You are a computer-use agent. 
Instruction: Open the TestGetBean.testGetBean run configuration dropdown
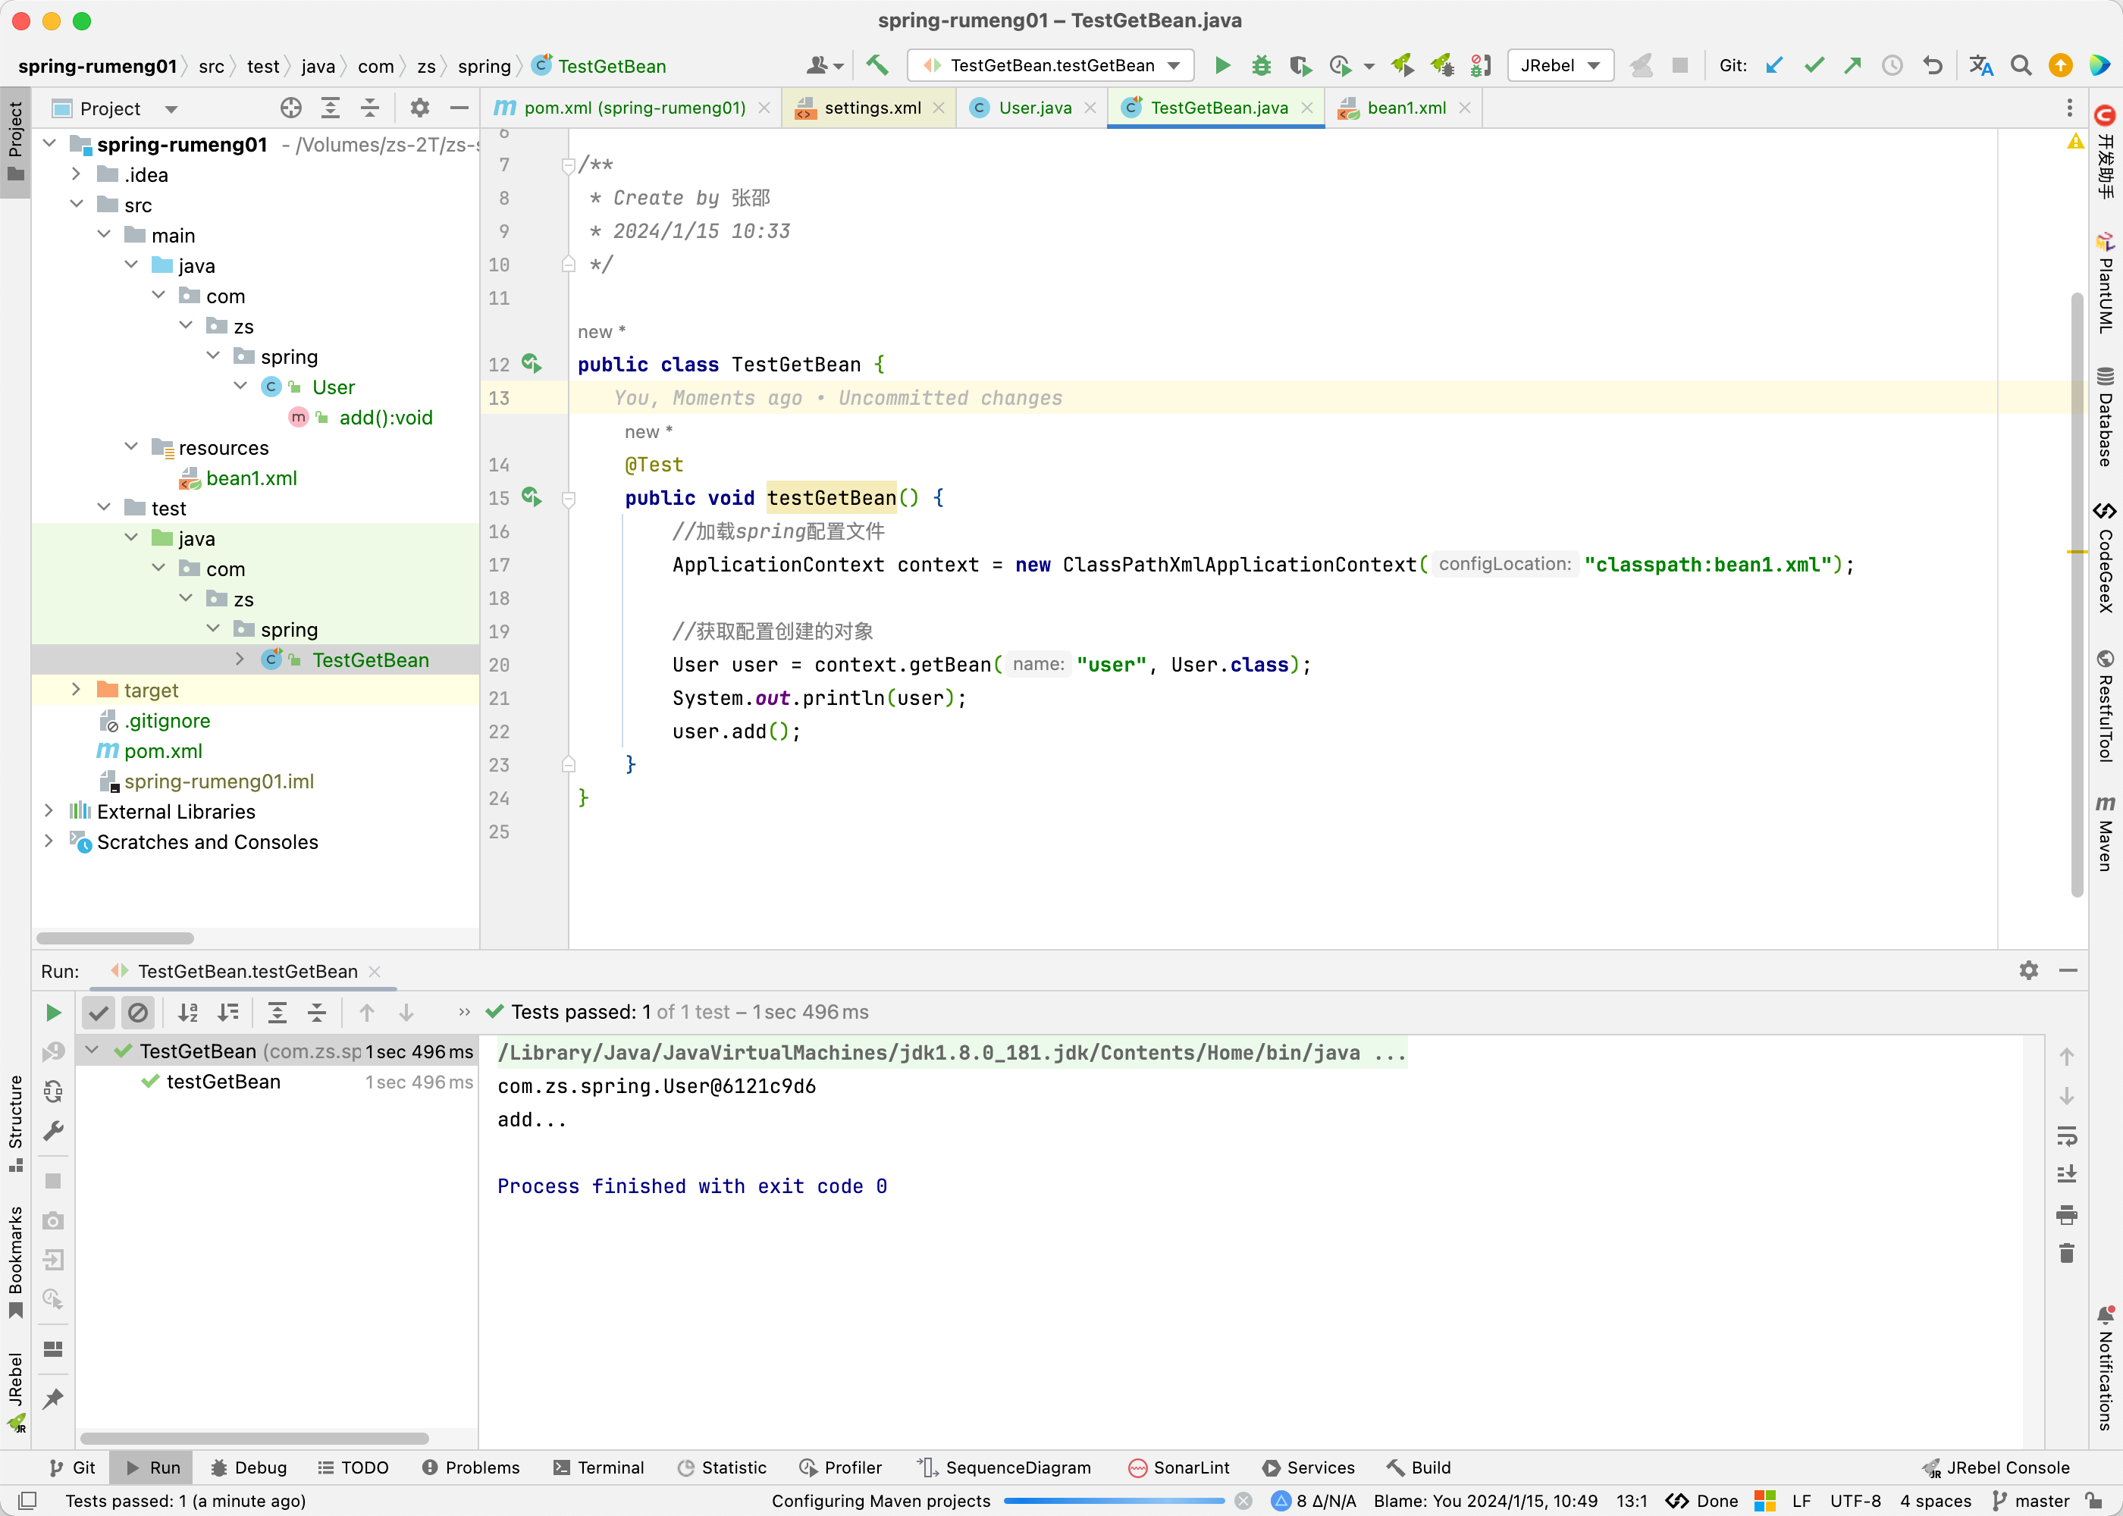(1051, 65)
